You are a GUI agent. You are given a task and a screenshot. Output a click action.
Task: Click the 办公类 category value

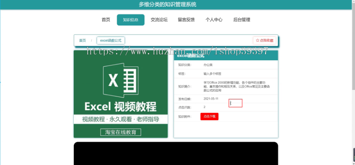tap(208, 65)
